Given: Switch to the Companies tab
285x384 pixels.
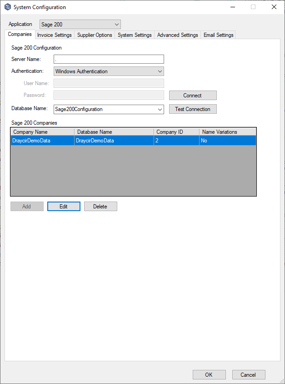Looking at the screenshot, I should tap(20, 34).
